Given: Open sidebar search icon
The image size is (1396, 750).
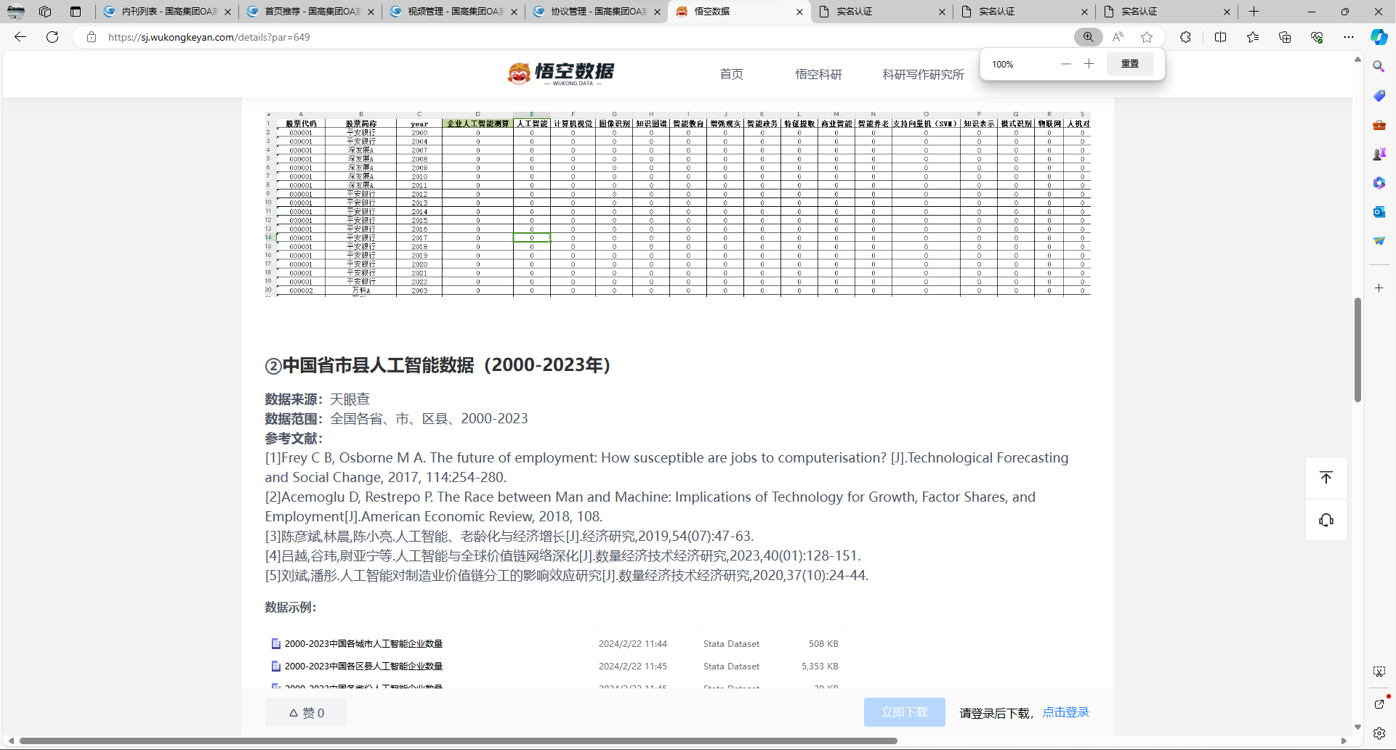Looking at the screenshot, I should coord(1379,66).
